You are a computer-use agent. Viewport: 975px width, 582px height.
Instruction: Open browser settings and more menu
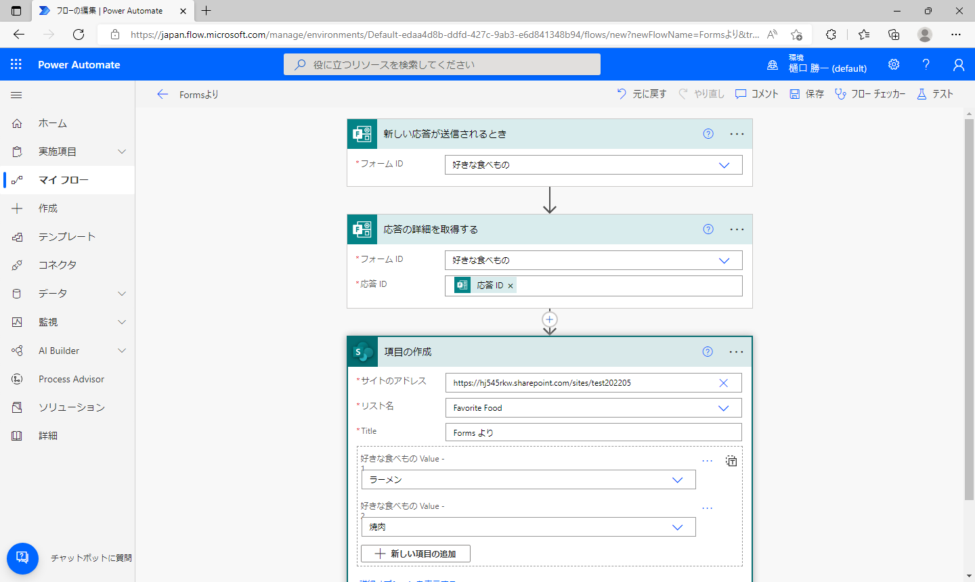[x=956, y=35]
